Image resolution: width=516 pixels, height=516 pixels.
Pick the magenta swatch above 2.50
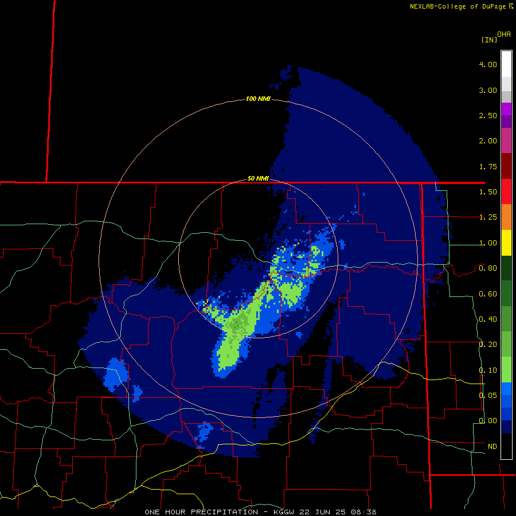coord(506,109)
